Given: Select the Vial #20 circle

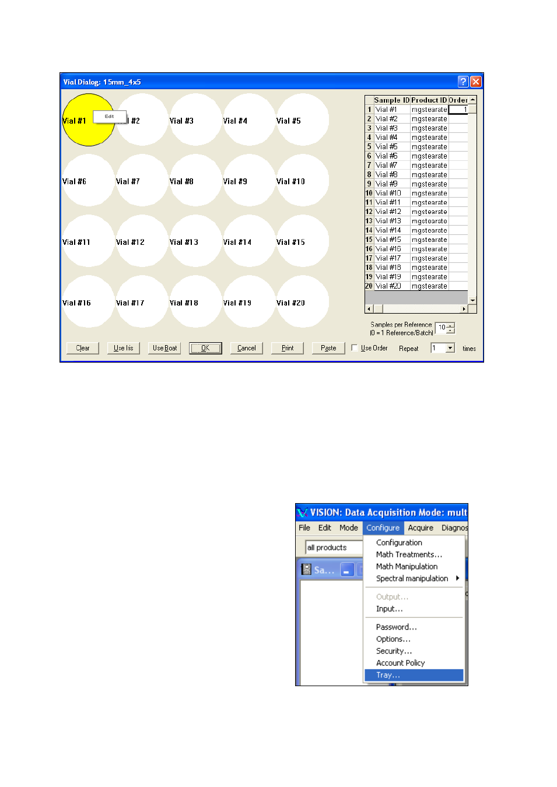Looking at the screenshot, I should tap(303, 301).
